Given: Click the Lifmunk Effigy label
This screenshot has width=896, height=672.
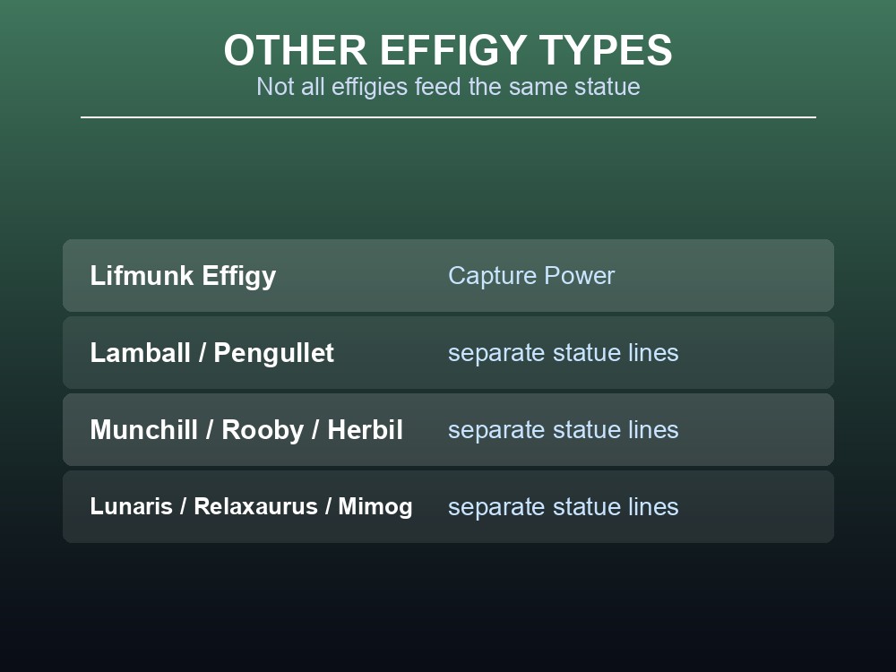Looking at the screenshot, I should [x=183, y=276].
